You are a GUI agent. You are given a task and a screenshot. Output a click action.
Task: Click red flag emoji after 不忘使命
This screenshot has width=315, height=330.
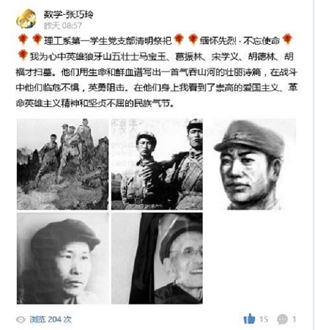tap(287, 39)
